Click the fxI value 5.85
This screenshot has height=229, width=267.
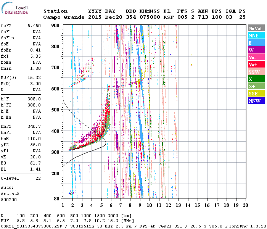pyautogui.click(x=35, y=56)
